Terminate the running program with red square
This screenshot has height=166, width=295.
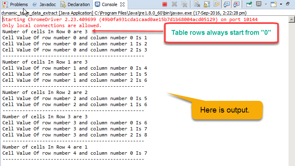click(x=165, y=4)
